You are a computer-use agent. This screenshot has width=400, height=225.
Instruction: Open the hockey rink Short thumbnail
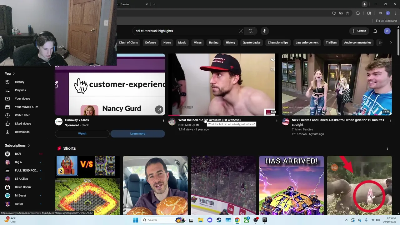pos(223,185)
